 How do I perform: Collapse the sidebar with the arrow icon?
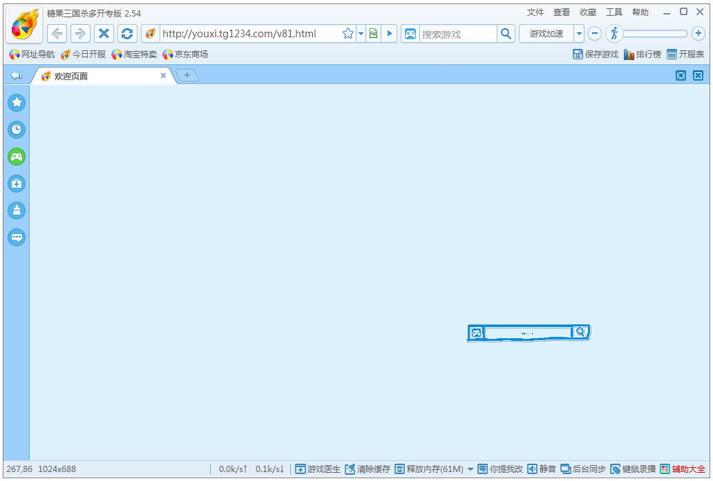(17, 75)
